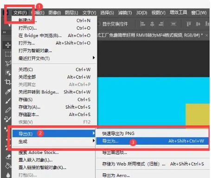Click the greyed-out 关闭其它 entry
This screenshot has height=178, width=211.
54,85
